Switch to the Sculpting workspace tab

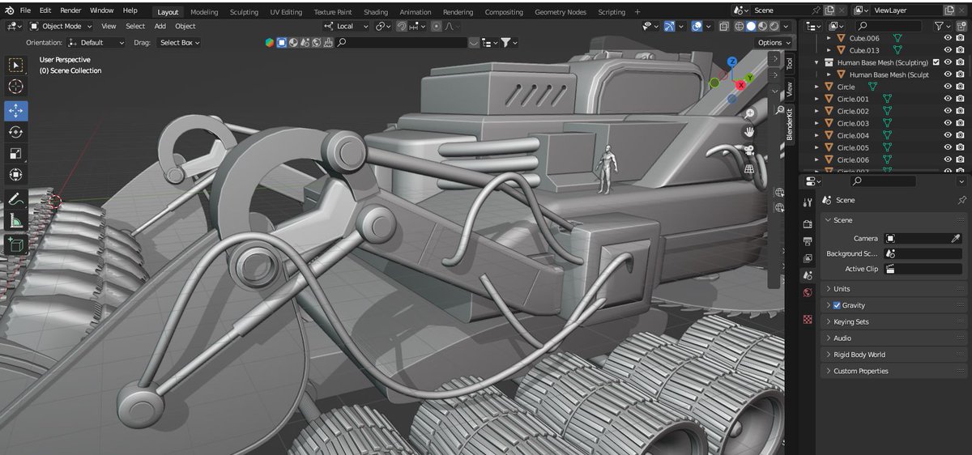pos(244,12)
